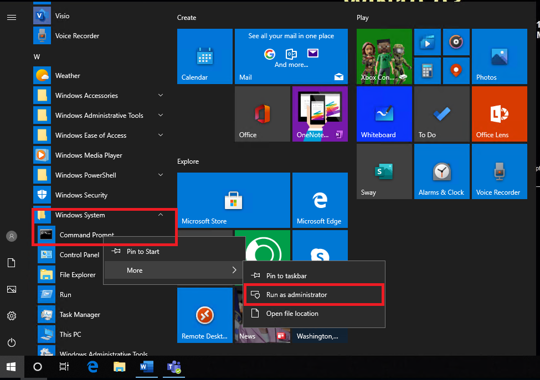Screen dimensions: 540x380
Task: Launch Microsoft Word from the taskbar
Action: pyautogui.click(x=146, y=367)
